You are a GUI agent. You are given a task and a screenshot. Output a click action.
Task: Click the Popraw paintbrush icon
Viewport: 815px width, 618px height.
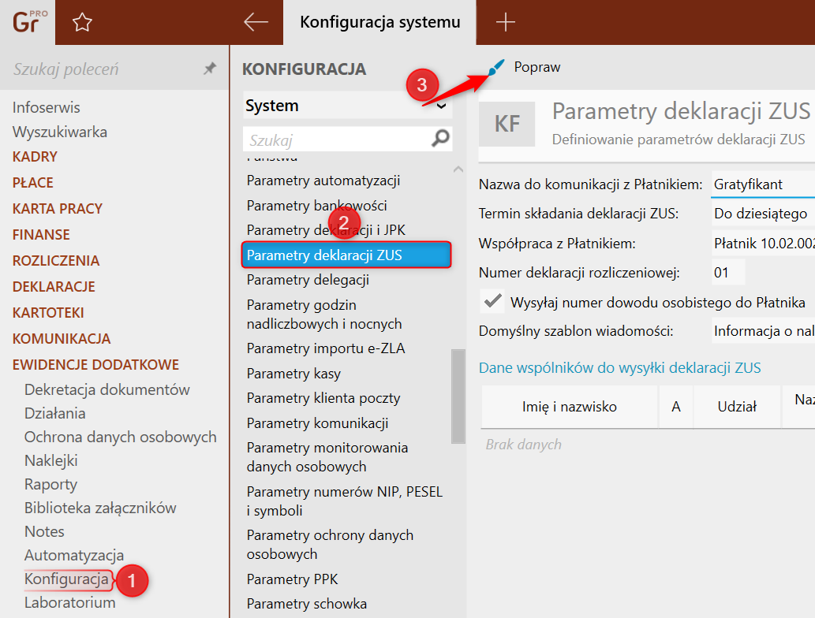click(x=495, y=68)
